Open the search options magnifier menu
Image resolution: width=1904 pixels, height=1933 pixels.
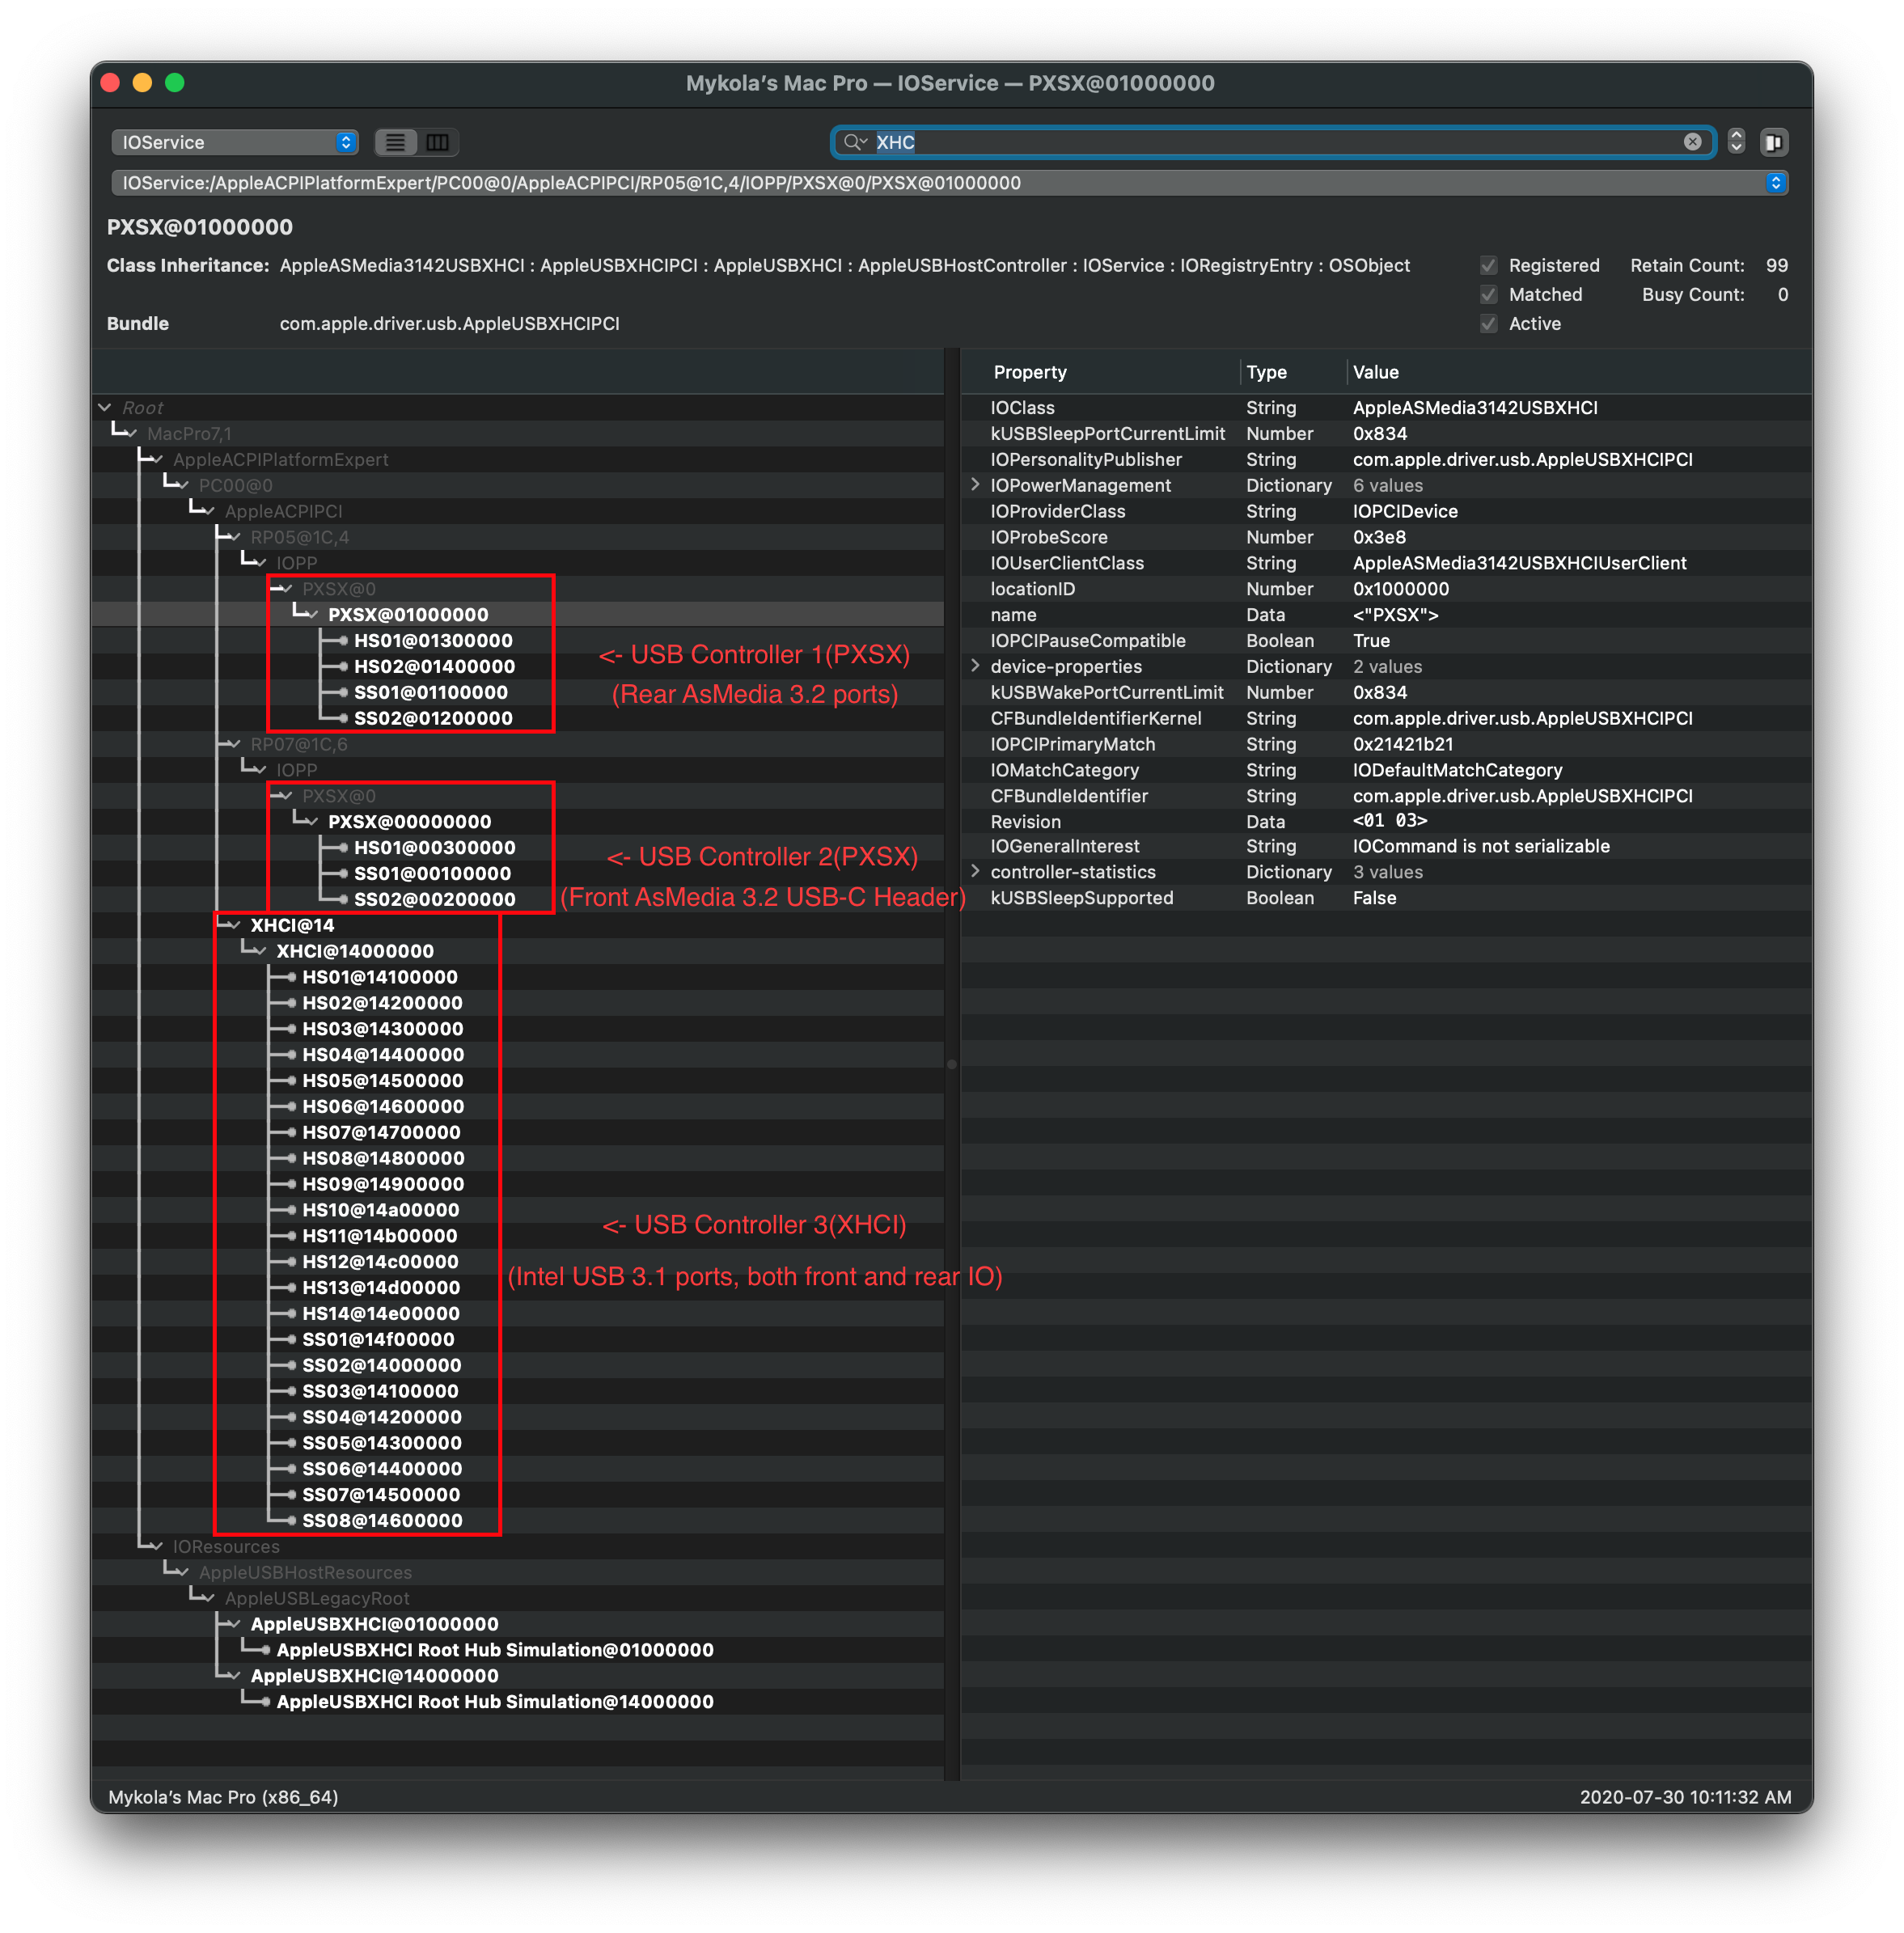click(854, 142)
